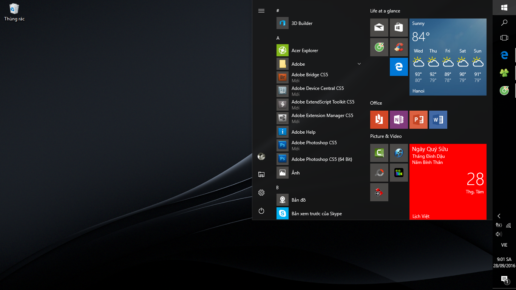Select Thùng rác recycle bin on desktop
The image size is (516, 290).
point(14,12)
